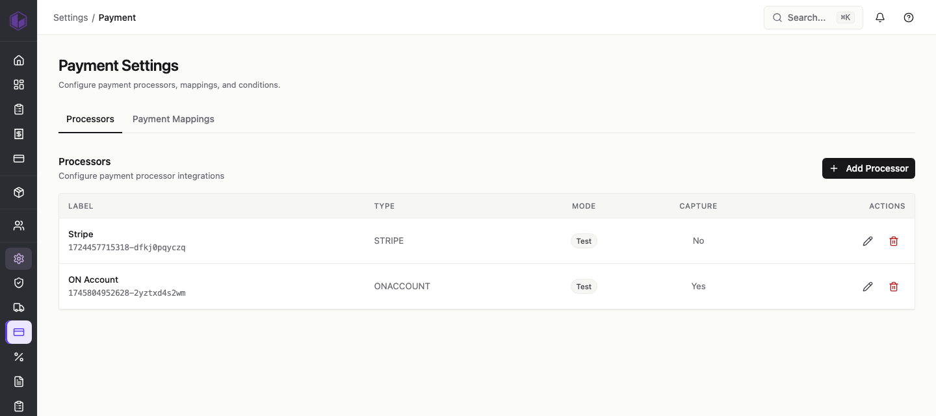Click the Payment Settings page heading
936x416 pixels.
click(118, 66)
